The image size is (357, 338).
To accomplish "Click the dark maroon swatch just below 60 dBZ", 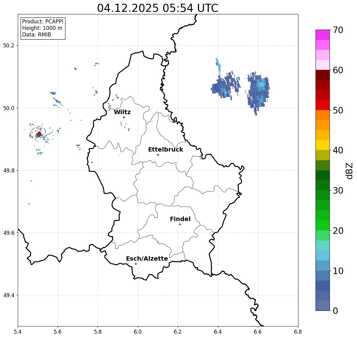I will pyautogui.click(x=323, y=75).
